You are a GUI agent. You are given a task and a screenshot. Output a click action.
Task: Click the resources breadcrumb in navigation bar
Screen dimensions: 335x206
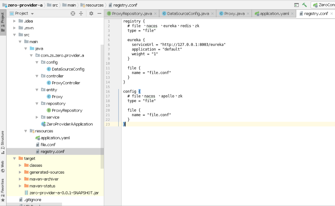pyautogui.click(x=92, y=5)
